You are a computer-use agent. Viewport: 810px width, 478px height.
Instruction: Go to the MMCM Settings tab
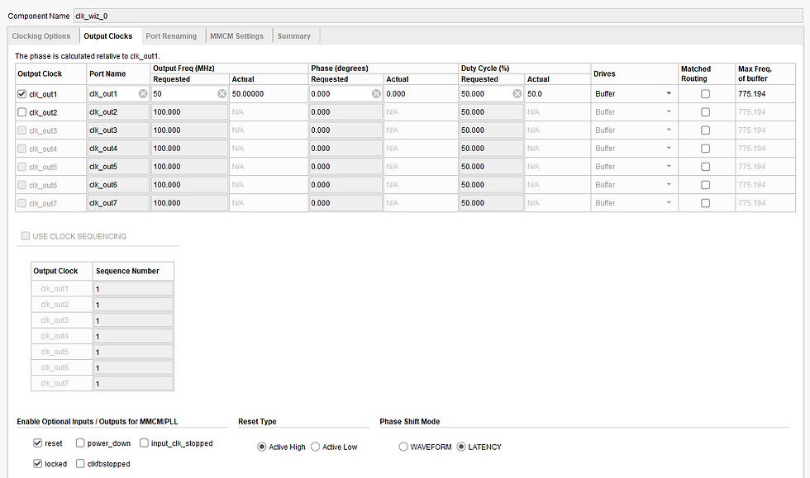coord(236,36)
